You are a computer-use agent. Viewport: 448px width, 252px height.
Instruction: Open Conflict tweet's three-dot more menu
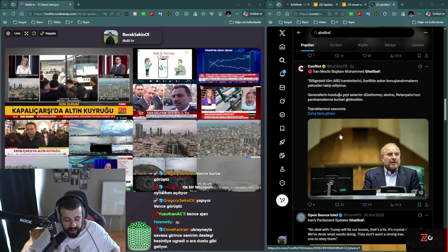click(x=426, y=66)
